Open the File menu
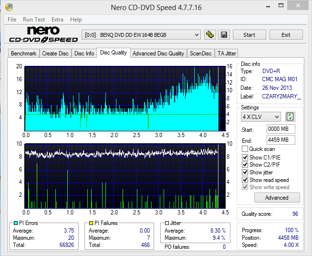312x256 pixels. click(x=12, y=20)
